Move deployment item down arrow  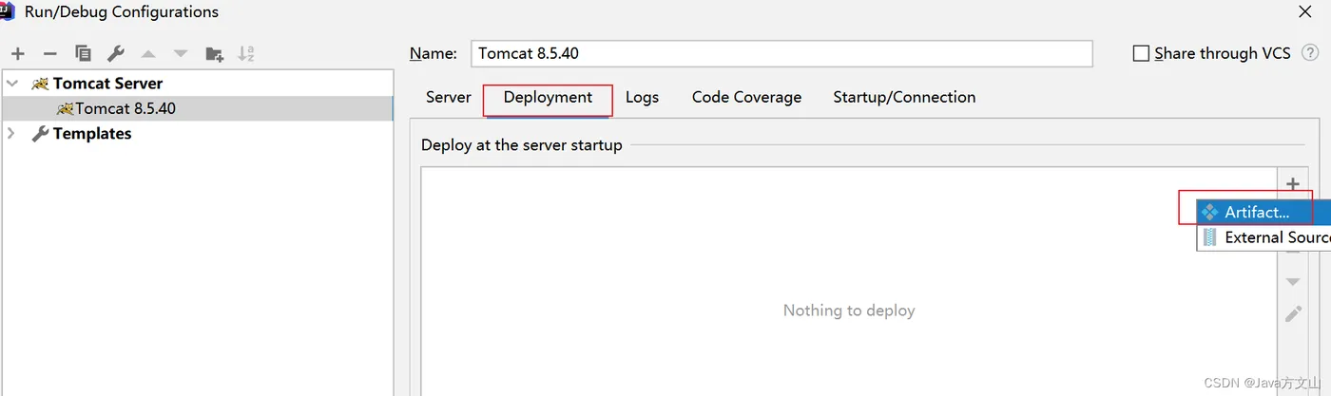[x=1293, y=282]
